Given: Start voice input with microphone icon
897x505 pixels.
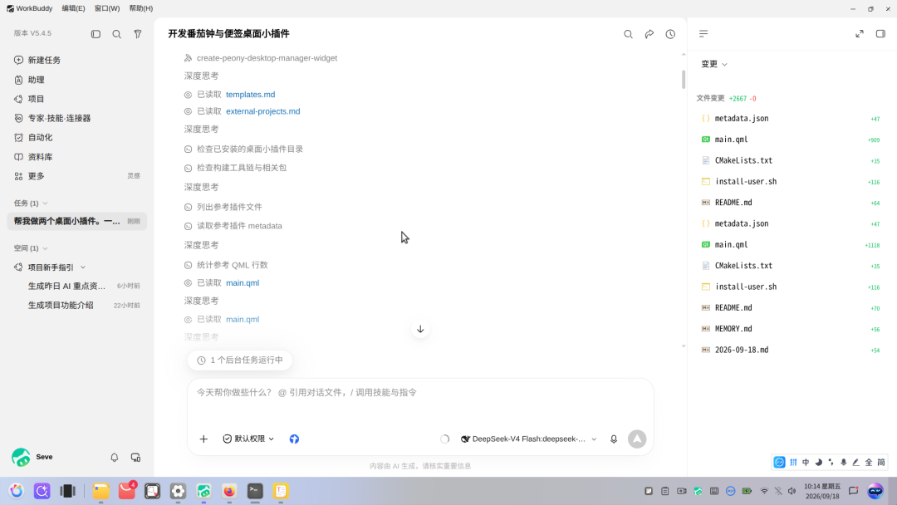Looking at the screenshot, I should [x=614, y=439].
